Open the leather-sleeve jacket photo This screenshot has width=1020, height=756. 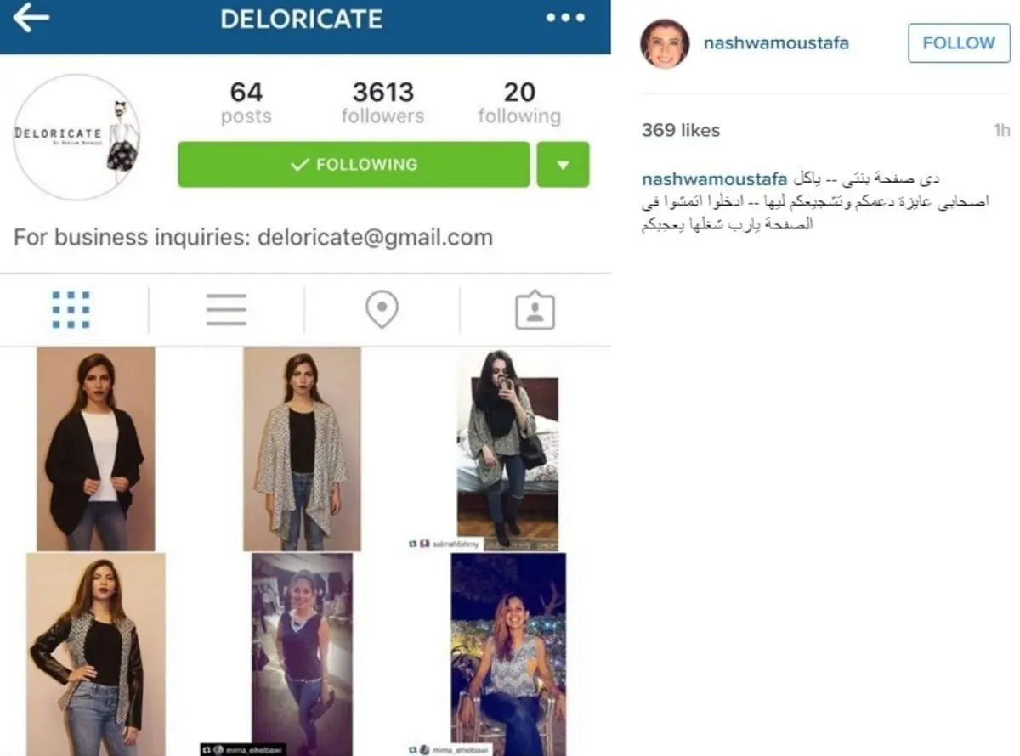pos(95,654)
